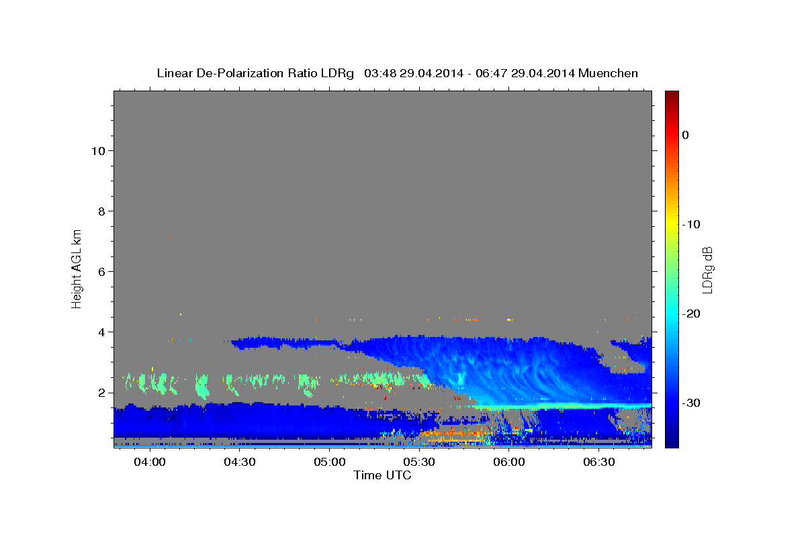806x537 pixels.
Task: Click the 10 km height tick label
Action: [x=97, y=150]
